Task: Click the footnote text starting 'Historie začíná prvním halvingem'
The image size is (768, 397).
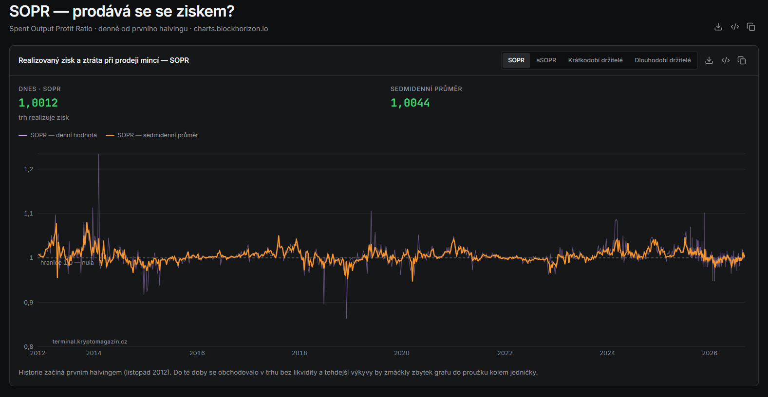Action: (278, 373)
